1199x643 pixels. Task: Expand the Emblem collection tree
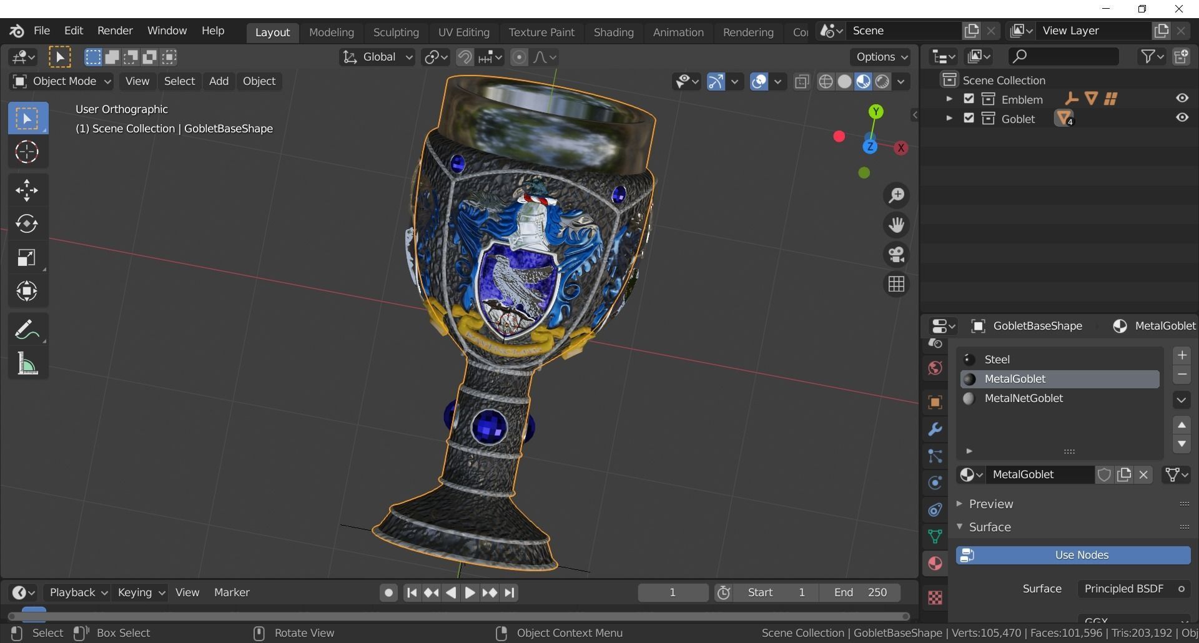coord(949,99)
